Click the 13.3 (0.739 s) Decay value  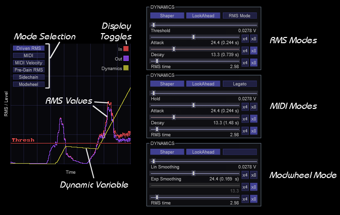click(x=225, y=55)
